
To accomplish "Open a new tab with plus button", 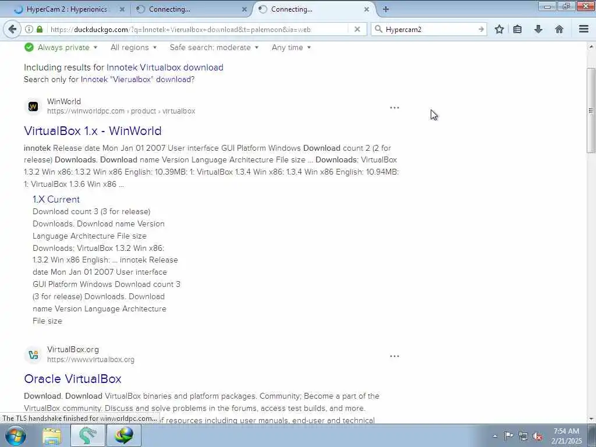I will [385, 9].
